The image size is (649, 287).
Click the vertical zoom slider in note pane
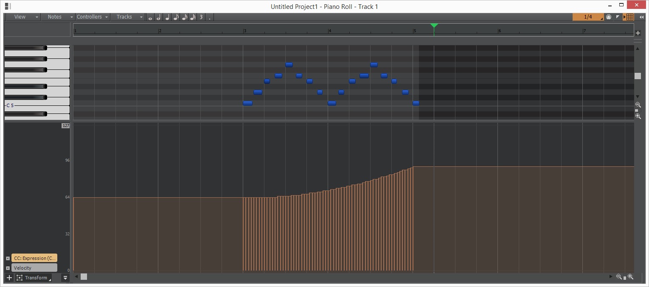[637, 110]
